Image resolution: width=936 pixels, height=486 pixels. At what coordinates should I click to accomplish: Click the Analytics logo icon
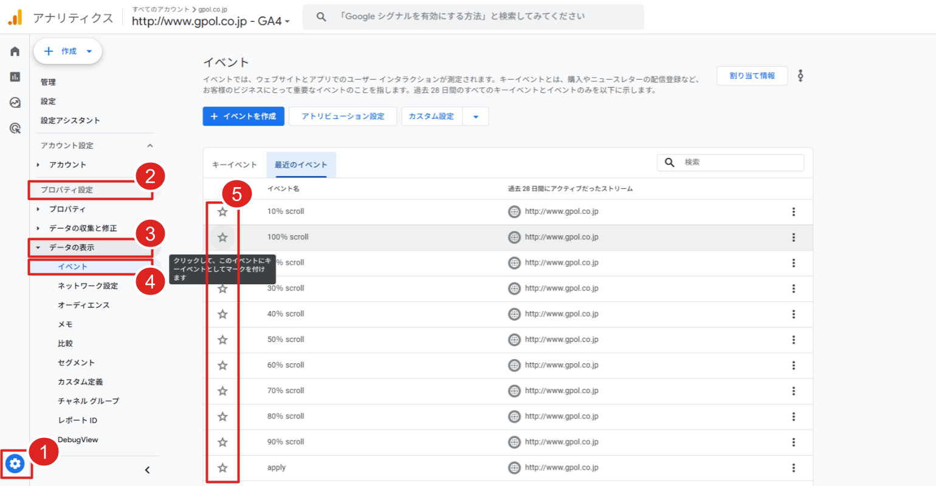point(15,17)
